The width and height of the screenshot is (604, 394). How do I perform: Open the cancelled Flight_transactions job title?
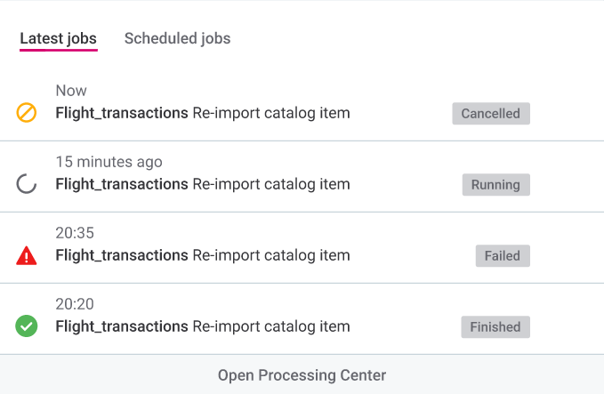pyautogui.click(x=122, y=113)
